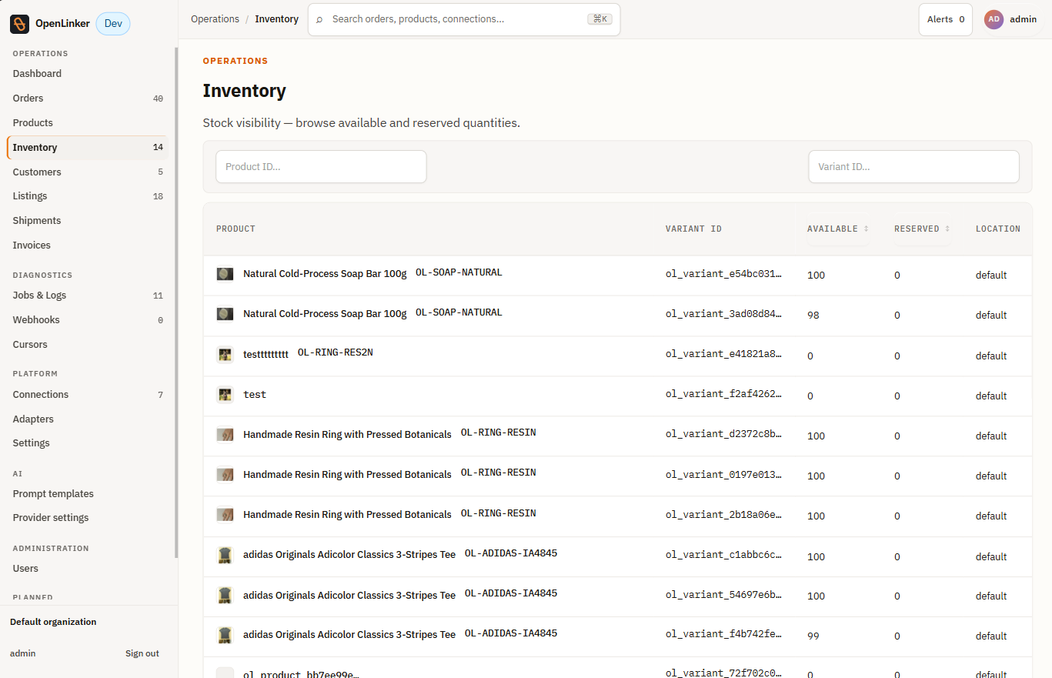1052x678 pixels.
Task: Click the available value 98
Action: 813,316
